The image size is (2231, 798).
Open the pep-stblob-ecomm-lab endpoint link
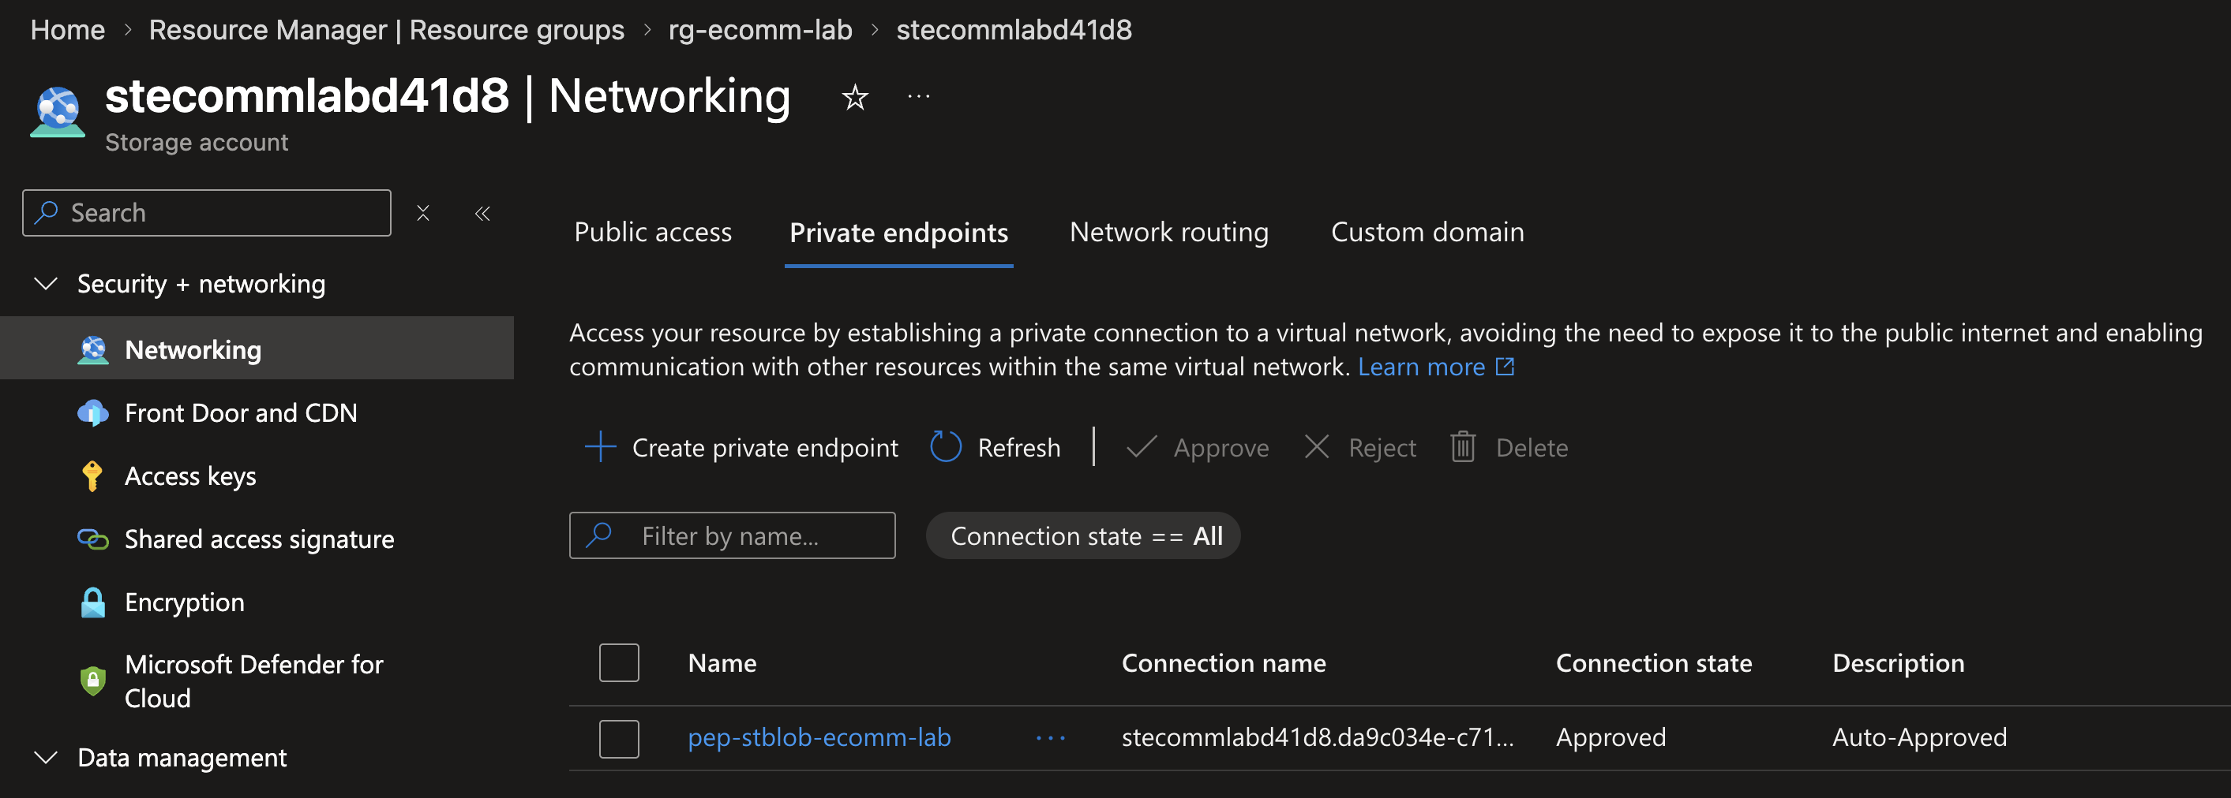[819, 737]
